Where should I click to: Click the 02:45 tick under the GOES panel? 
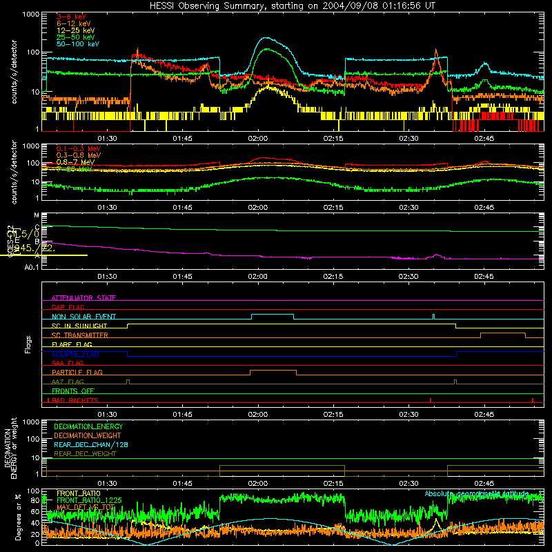click(x=484, y=277)
